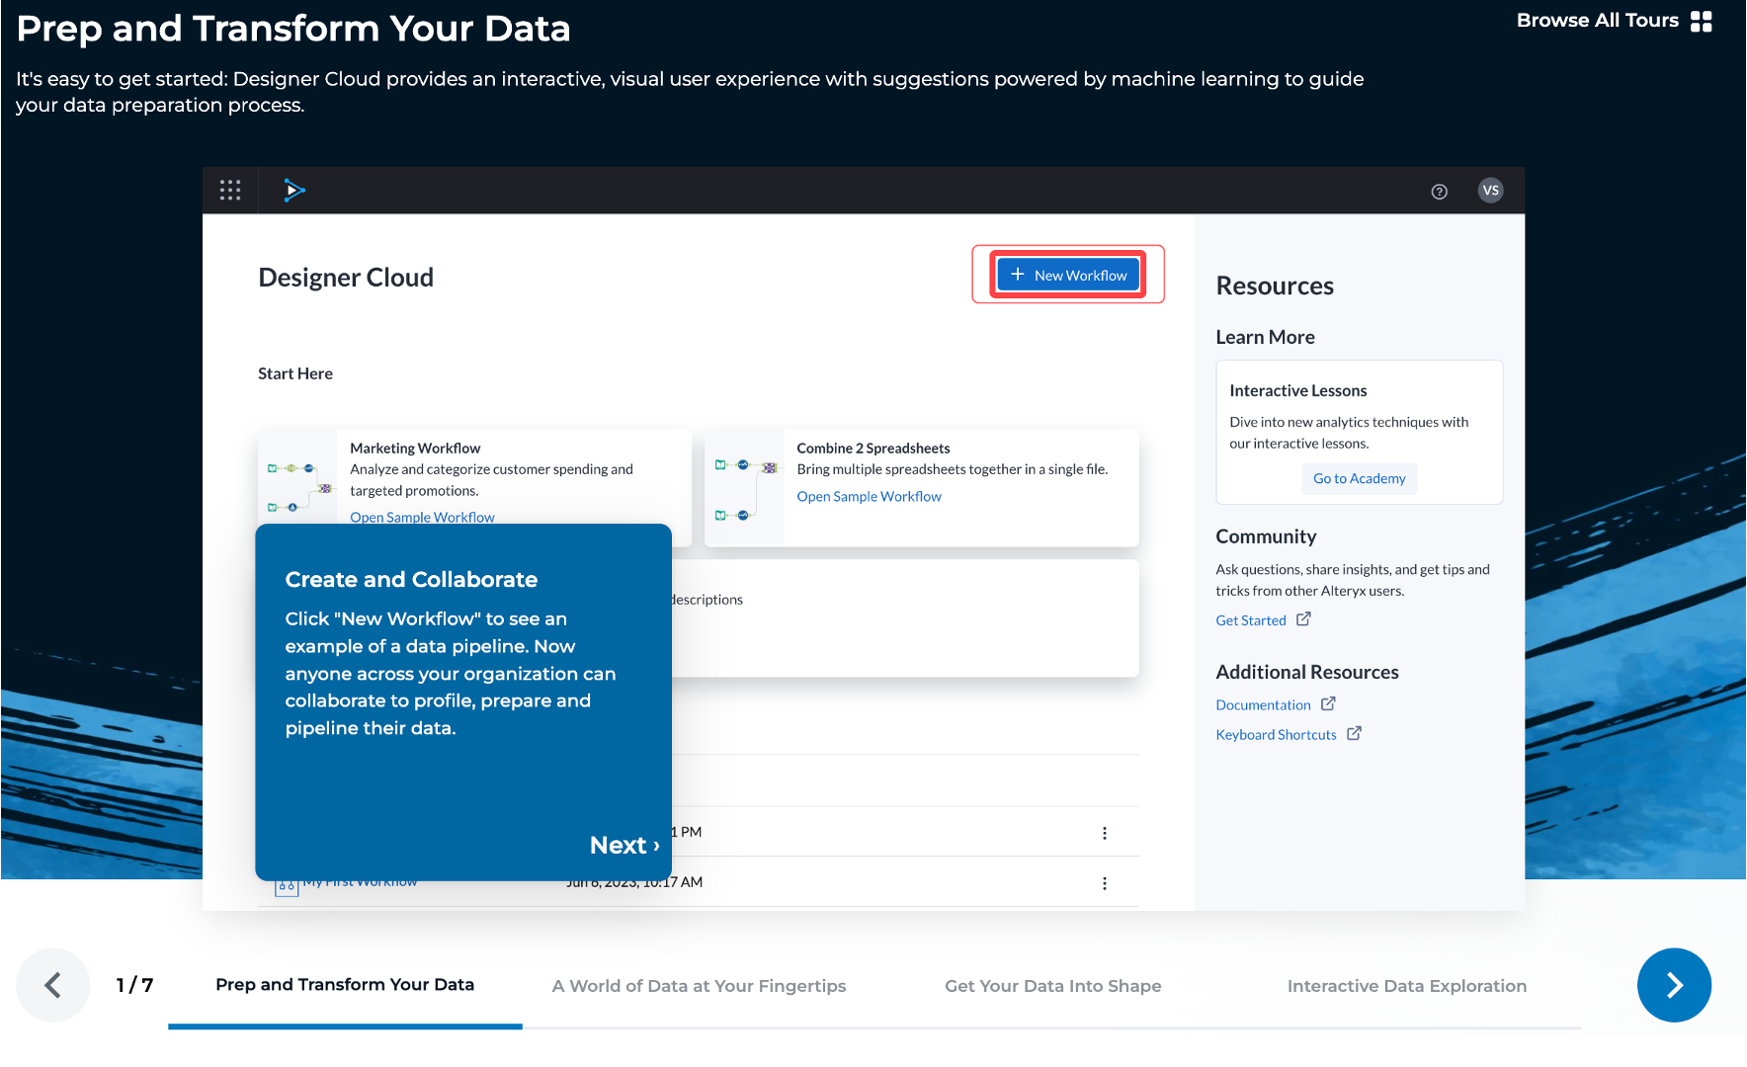Open the kebab menu beside My First Workflow
1747x1067 pixels.
click(x=1104, y=882)
